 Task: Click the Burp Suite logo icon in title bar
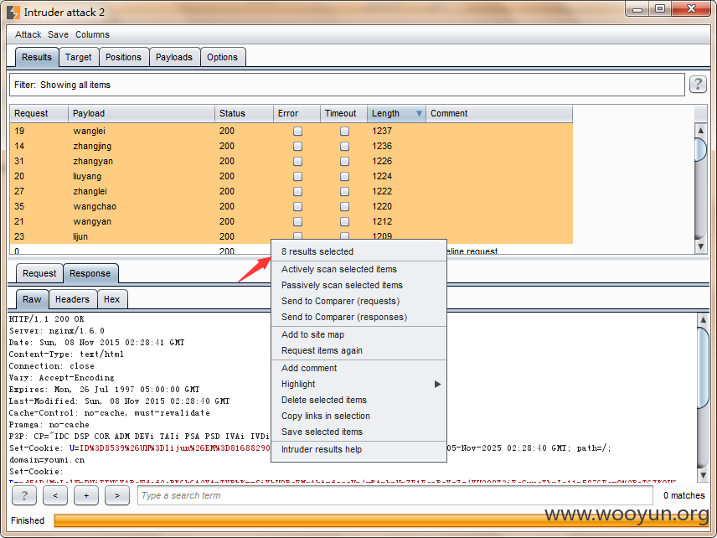13,13
